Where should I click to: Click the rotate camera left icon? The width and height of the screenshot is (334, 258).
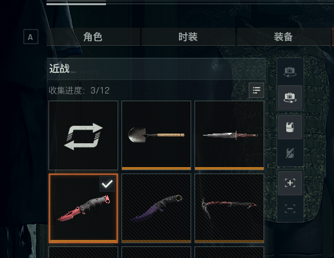click(290, 72)
